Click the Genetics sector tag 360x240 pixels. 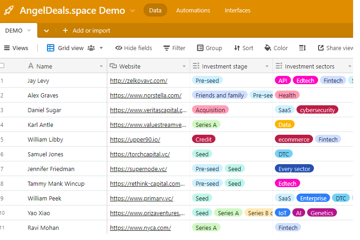(x=322, y=213)
